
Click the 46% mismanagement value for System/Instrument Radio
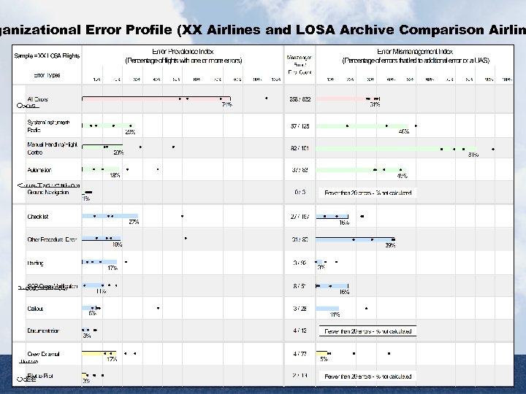tap(404, 131)
